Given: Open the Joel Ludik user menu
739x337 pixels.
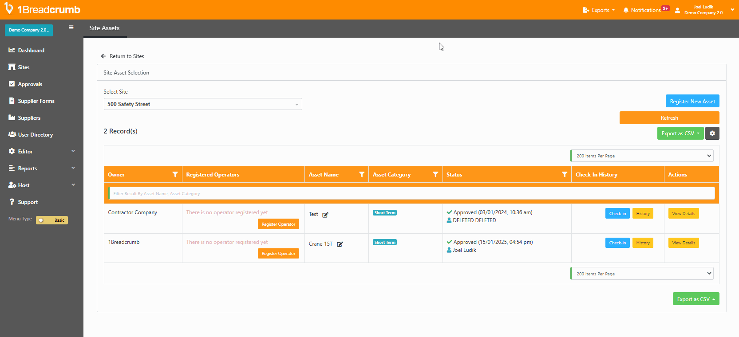Looking at the screenshot, I should tap(703, 10).
